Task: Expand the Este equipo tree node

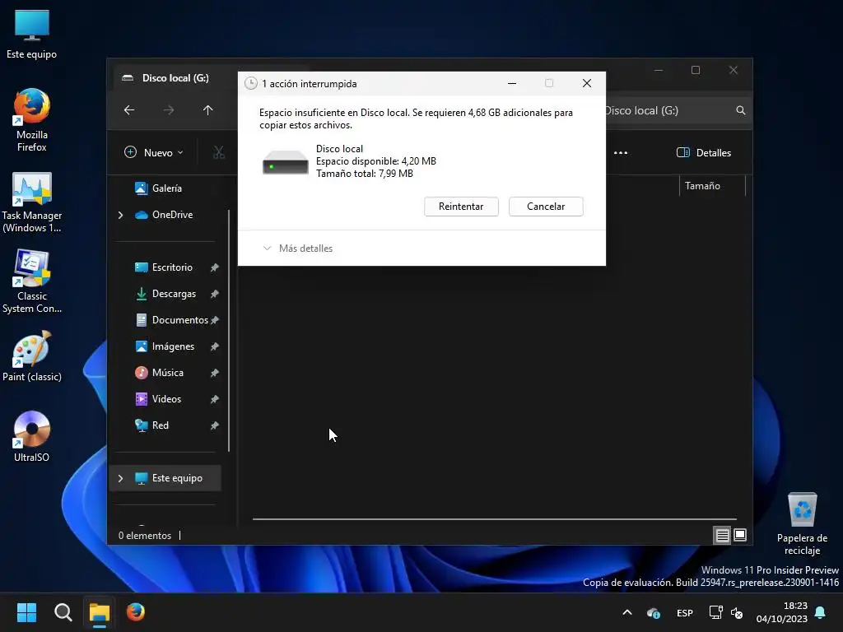Action: point(120,478)
